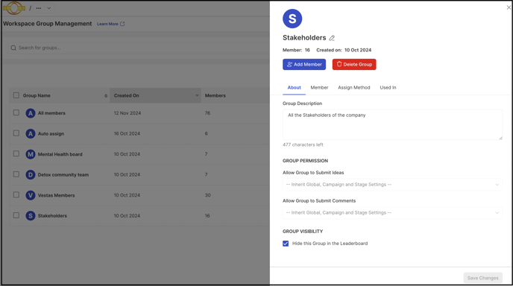Screen dimensions: 513x286
Task: Check the Vestas Members row checkbox
Action: 16,195
